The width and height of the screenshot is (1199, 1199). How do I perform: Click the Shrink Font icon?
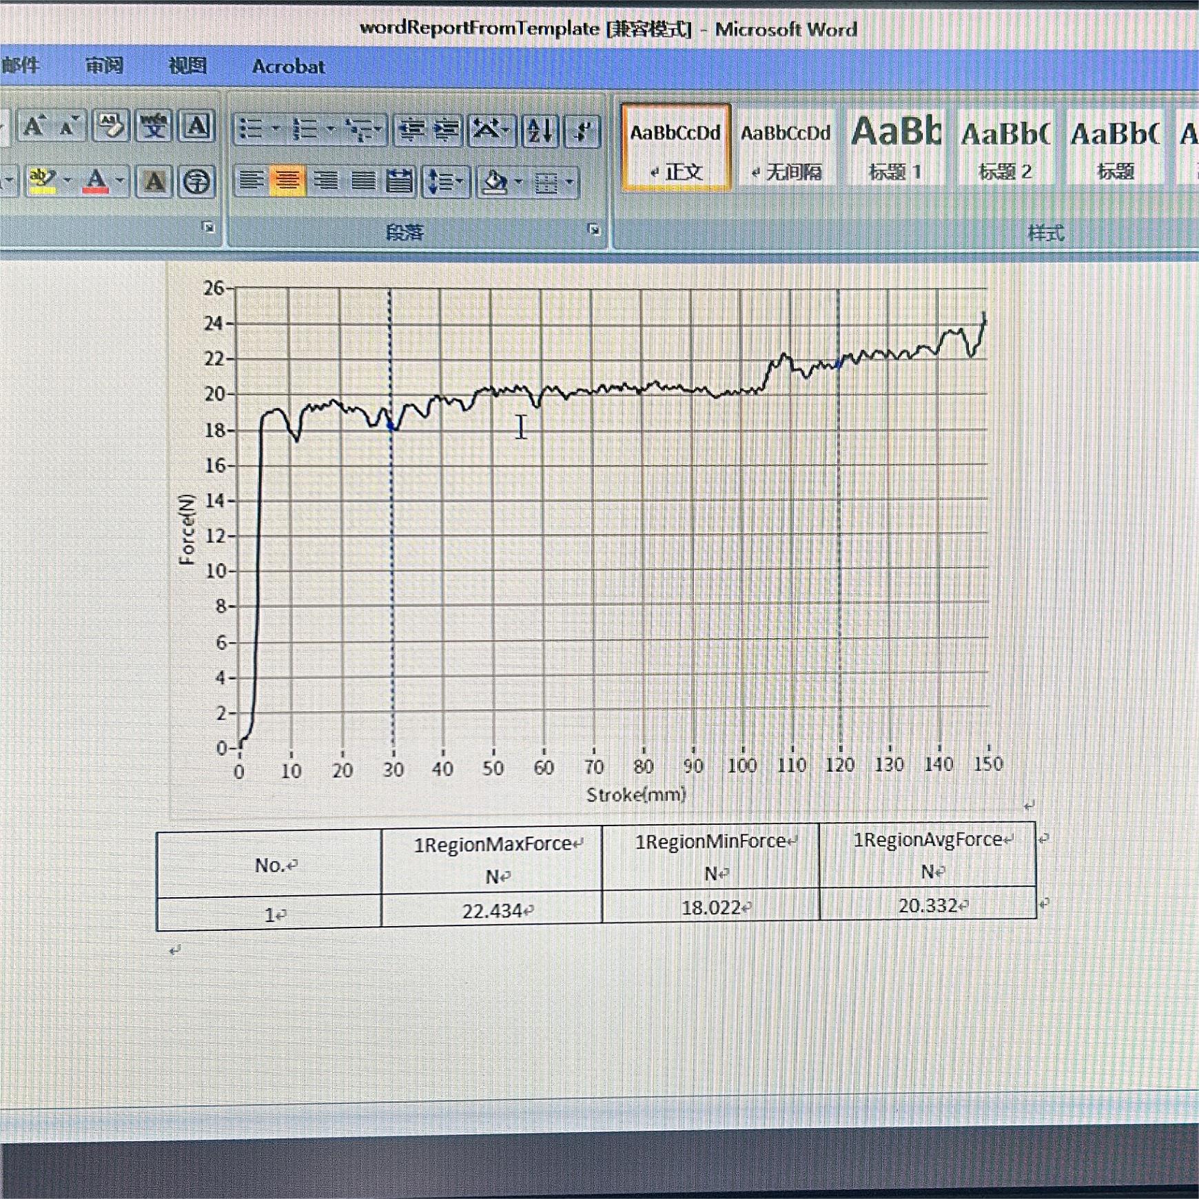coord(70,126)
